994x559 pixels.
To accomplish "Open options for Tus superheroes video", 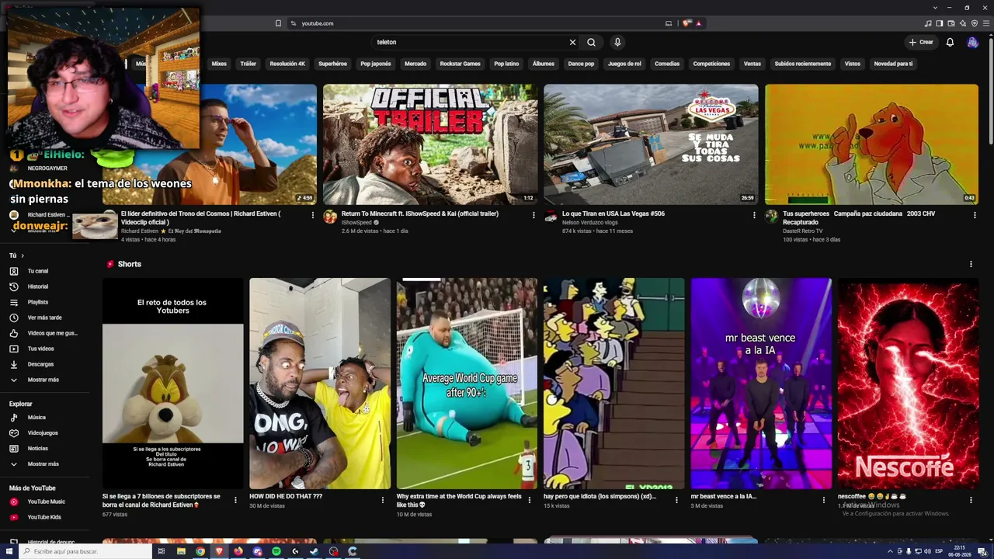I will [x=975, y=215].
